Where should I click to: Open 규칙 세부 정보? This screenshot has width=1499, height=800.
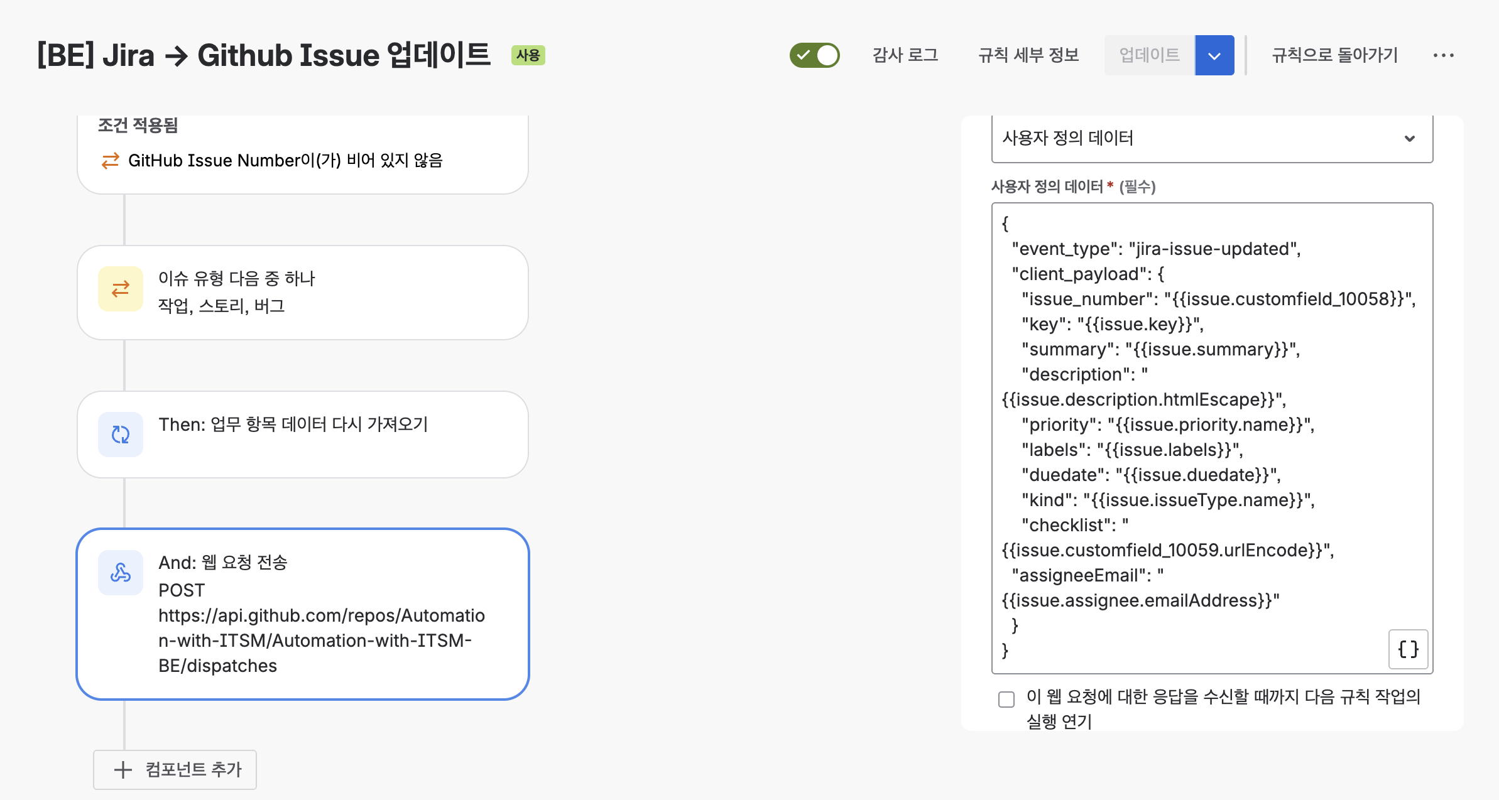[1028, 55]
